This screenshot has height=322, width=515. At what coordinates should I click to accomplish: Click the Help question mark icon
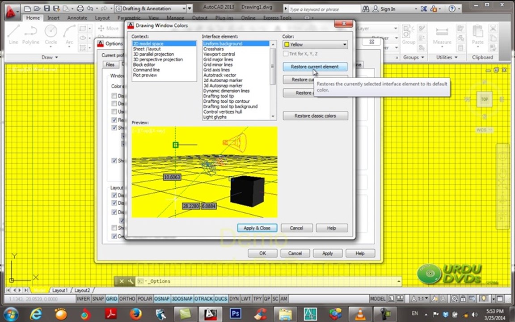tap(452, 9)
